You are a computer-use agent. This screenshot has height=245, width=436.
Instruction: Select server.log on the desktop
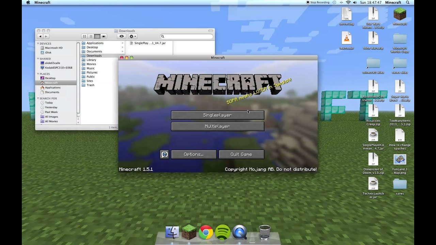coord(347,16)
